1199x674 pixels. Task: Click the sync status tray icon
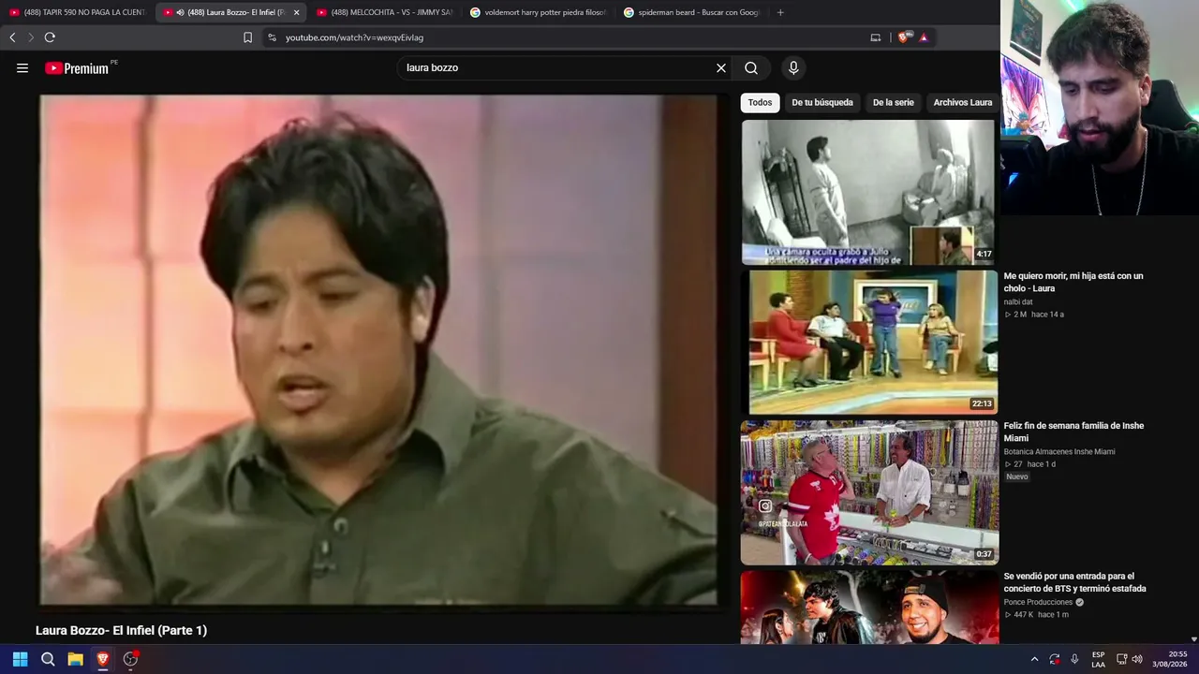1055,659
